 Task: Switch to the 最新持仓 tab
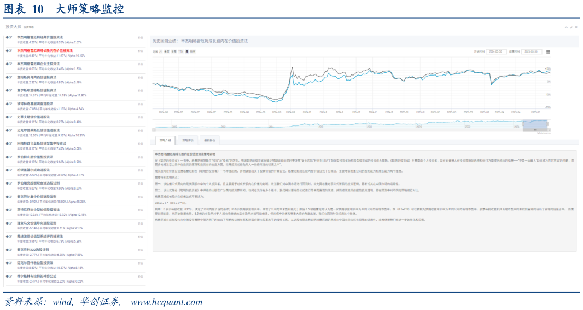click(x=209, y=140)
